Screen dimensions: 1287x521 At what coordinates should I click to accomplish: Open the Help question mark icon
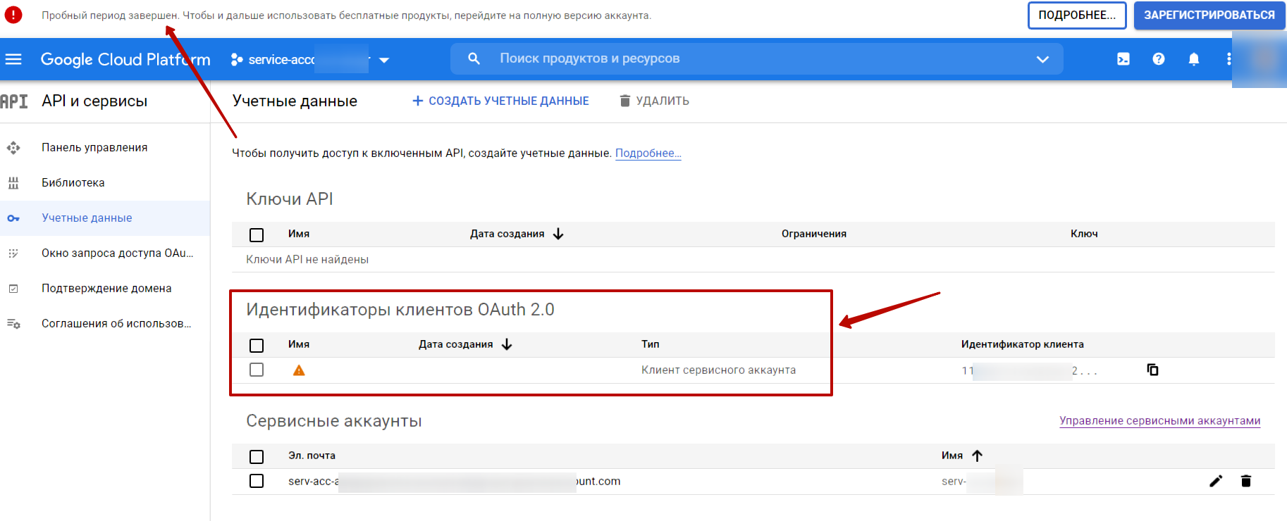[1159, 59]
